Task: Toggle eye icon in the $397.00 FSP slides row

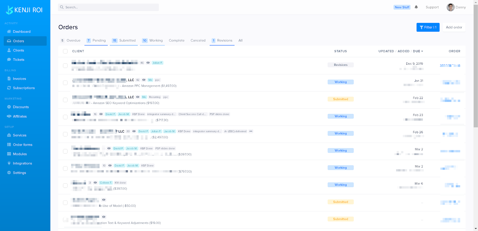Action: click(x=109, y=148)
